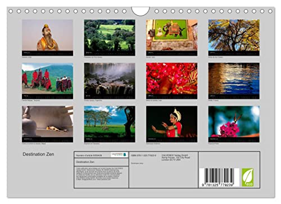Click the large 'Destination Zen' title
This screenshot has height=204, width=281.
(38, 154)
